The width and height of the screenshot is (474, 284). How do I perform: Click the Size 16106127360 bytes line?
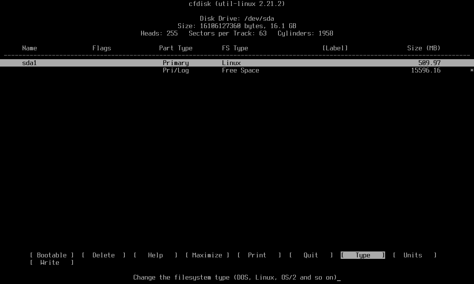pos(237,26)
